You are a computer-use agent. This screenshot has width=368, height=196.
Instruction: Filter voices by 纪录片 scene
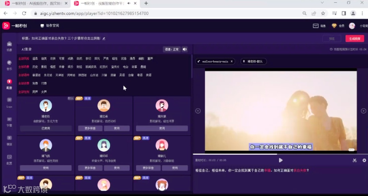tap(104, 67)
